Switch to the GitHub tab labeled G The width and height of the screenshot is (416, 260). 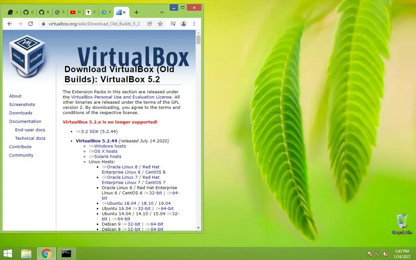[29, 12]
